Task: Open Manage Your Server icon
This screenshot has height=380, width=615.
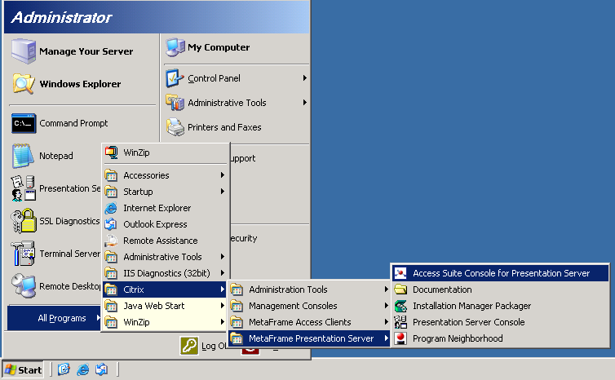Action: (x=23, y=51)
